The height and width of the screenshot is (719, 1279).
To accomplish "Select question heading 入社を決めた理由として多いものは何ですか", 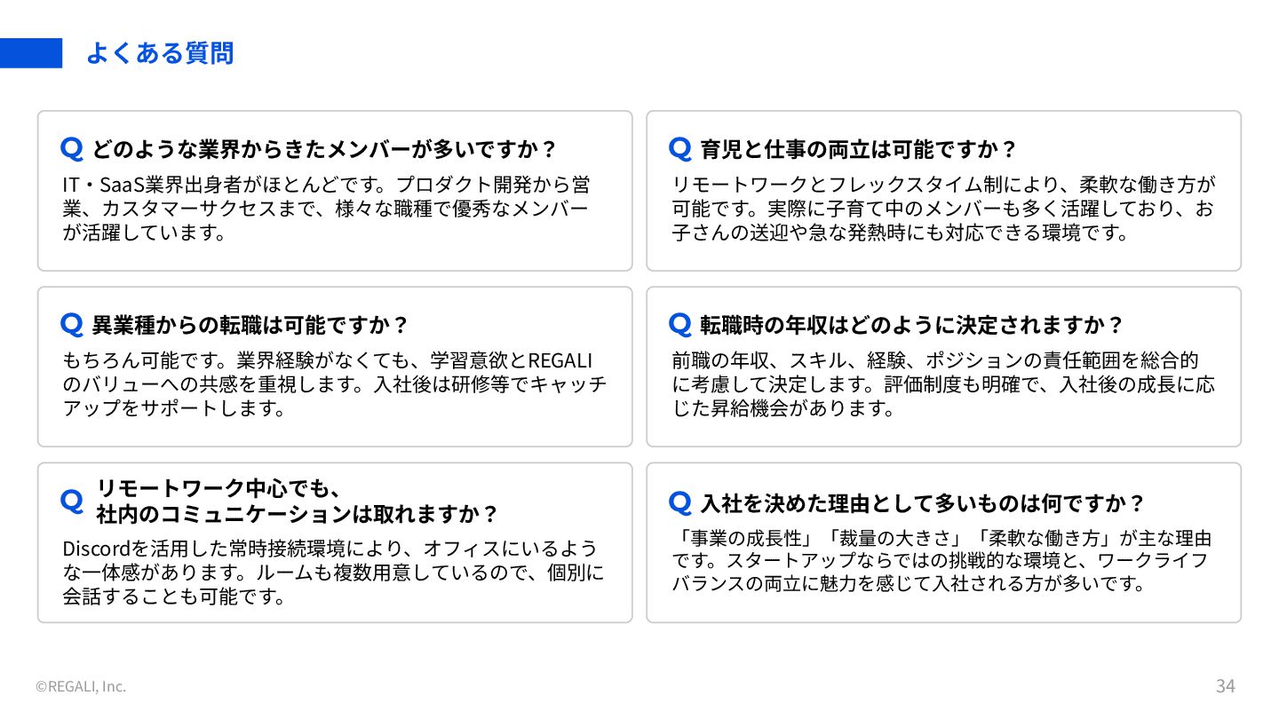I will click(923, 503).
